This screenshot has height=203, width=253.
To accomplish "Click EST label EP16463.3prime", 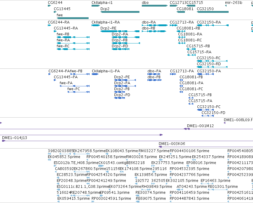I will 216,181.
